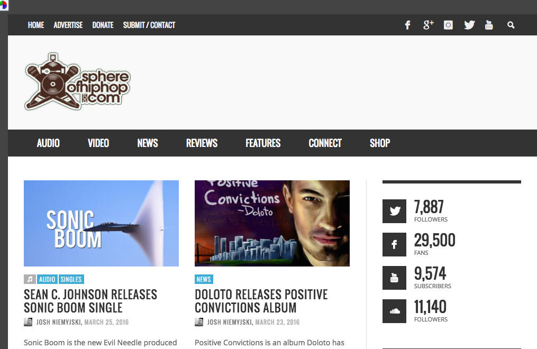The height and width of the screenshot is (349, 537).
Task: Open the Instagram icon in the header
Action: pos(448,25)
